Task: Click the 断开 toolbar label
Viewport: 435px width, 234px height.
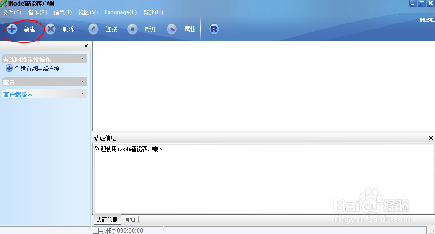Action: [151, 29]
